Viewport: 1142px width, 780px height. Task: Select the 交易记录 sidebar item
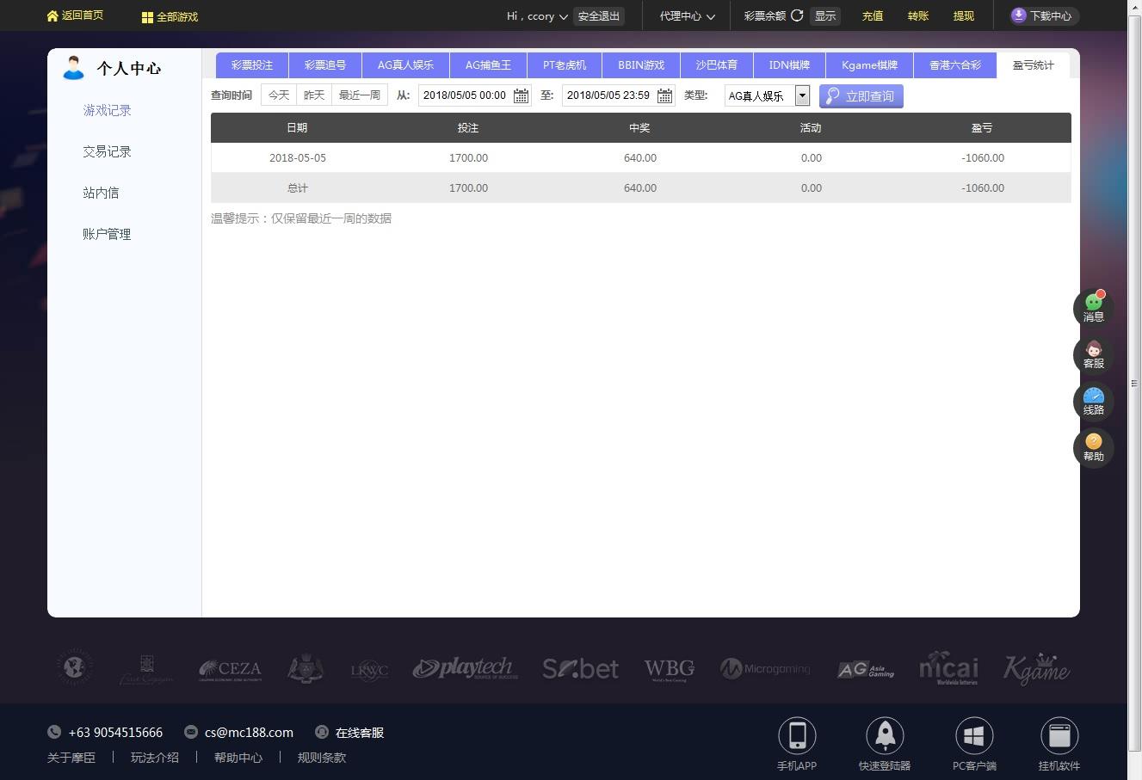coord(107,151)
